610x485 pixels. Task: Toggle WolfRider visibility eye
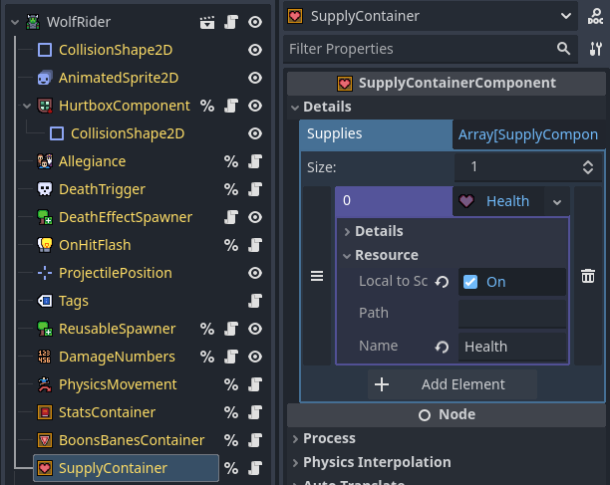click(255, 22)
